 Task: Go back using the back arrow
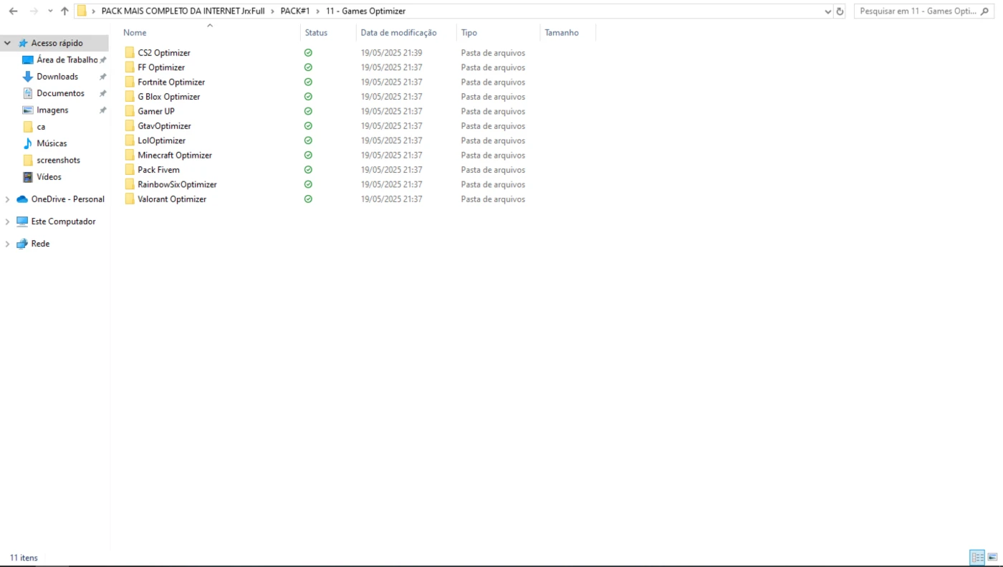pos(13,11)
